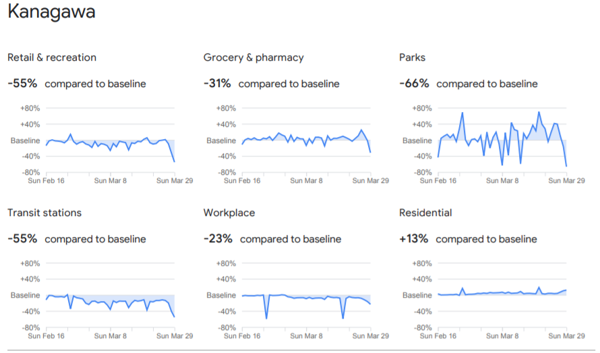600x353 pixels.
Task: Select the -23% Workplace percentage
Action: [x=218, y=239]
